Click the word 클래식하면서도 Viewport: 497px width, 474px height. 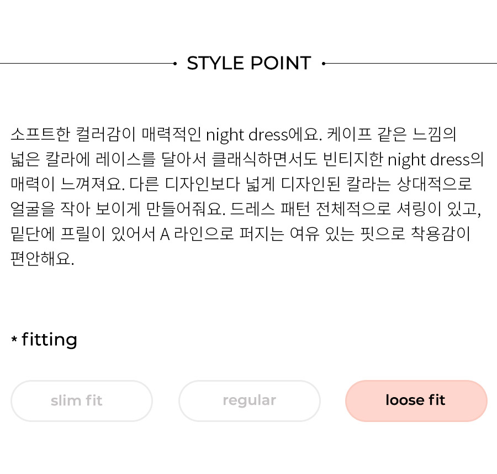click(x=265, y=159)
